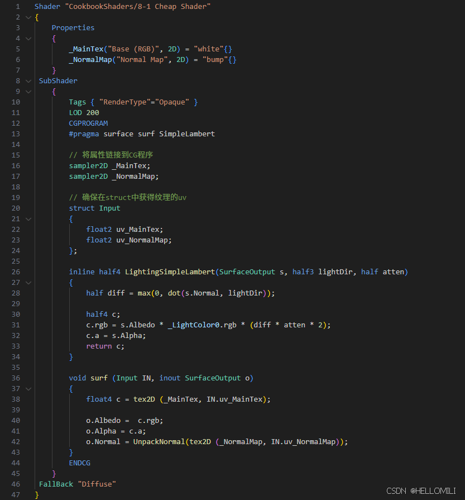Viewport: 465px width, 500px height.
Task: Click the "bump" default texture string
Action: click(x=215, y=60)
